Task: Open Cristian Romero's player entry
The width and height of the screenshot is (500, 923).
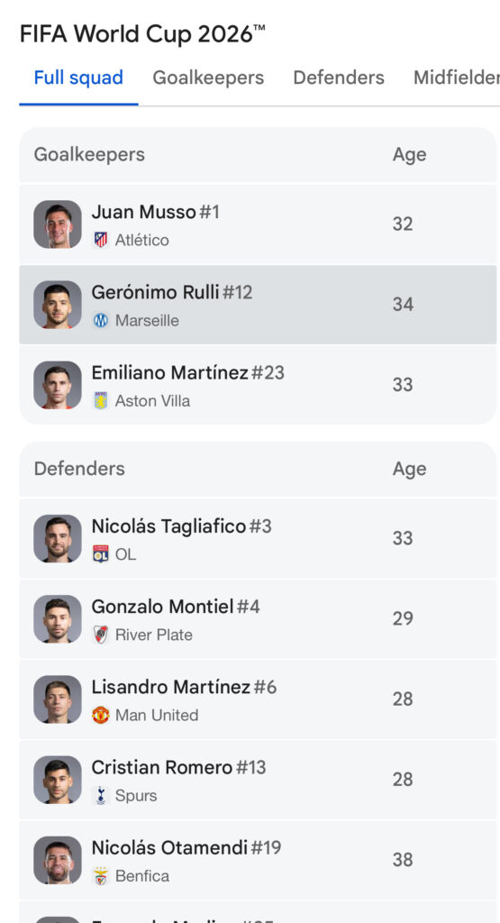Action: 259,780
